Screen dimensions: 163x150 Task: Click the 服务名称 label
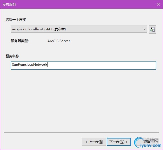coord(12,56)
